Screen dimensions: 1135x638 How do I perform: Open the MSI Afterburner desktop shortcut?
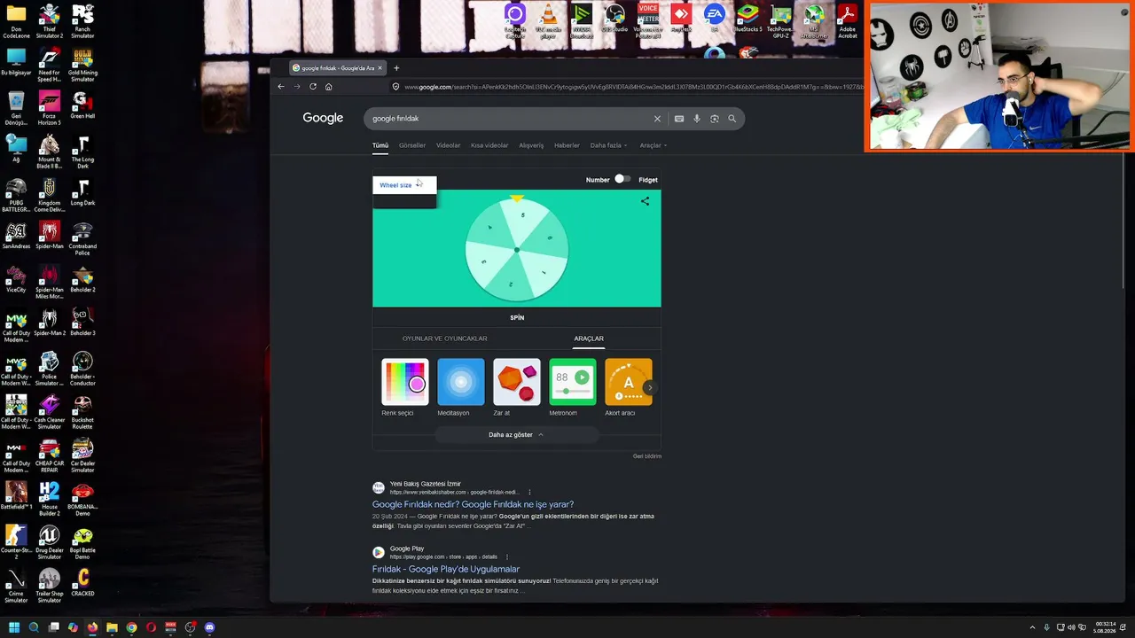814,19
